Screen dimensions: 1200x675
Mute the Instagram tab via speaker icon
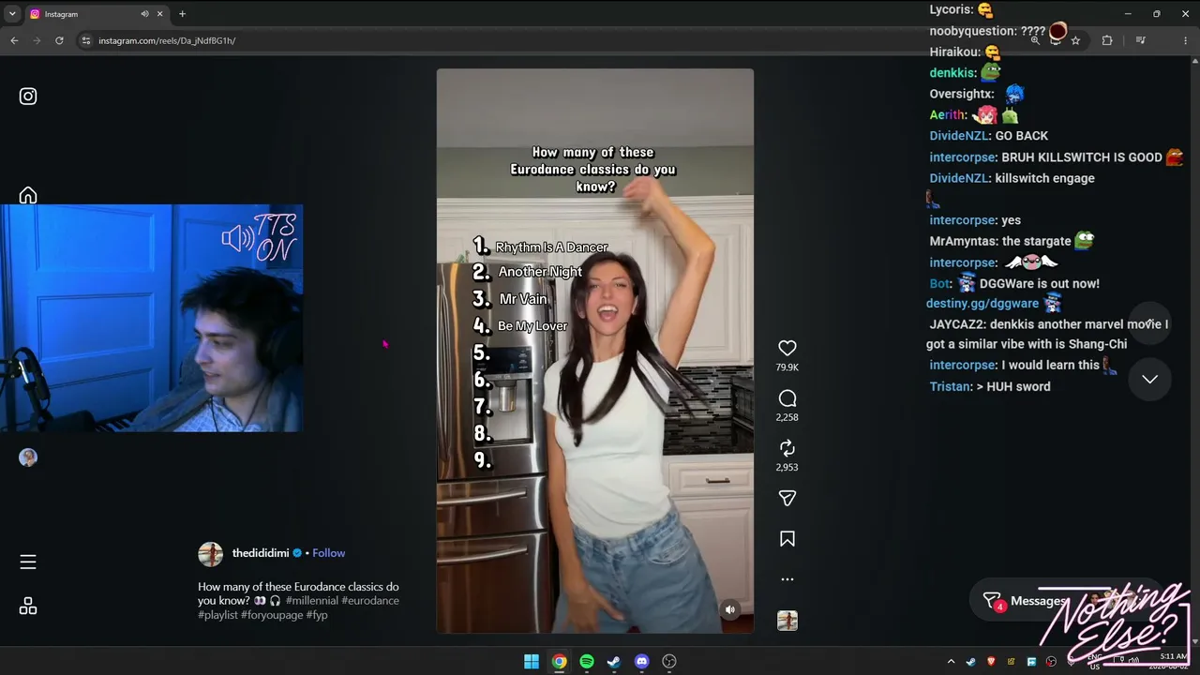[144, 14]
